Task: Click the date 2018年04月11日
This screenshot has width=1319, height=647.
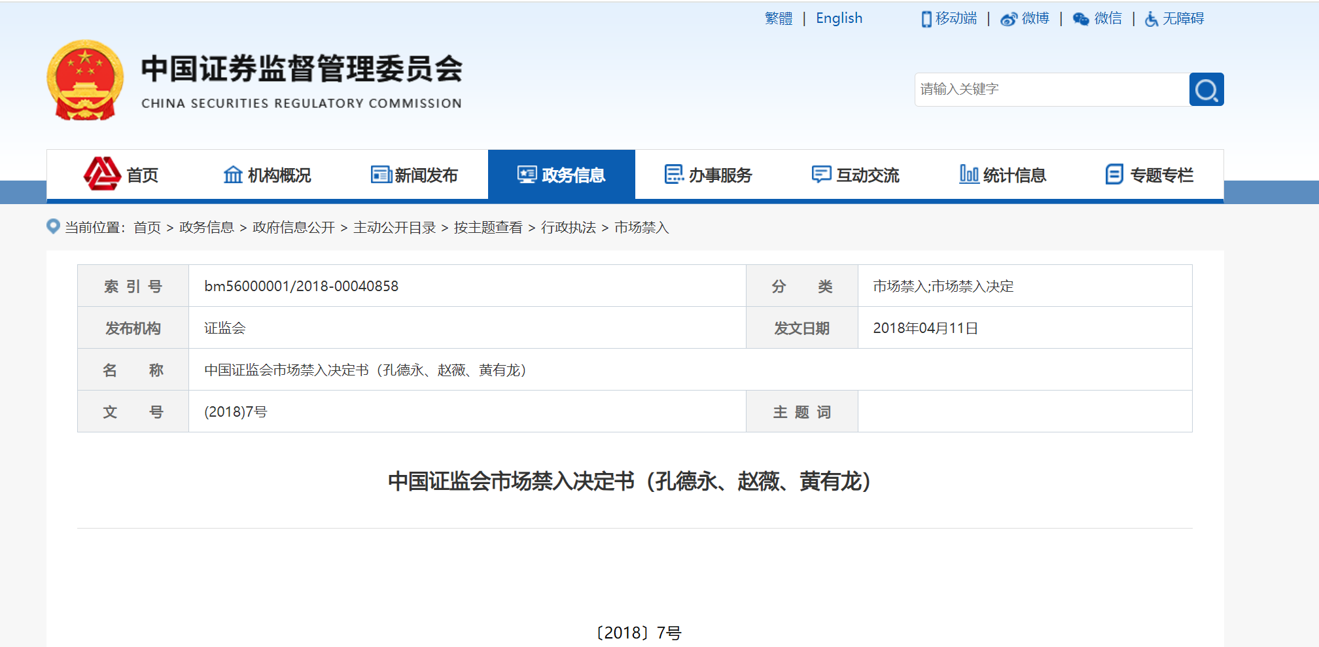Action: pos(925,328)
